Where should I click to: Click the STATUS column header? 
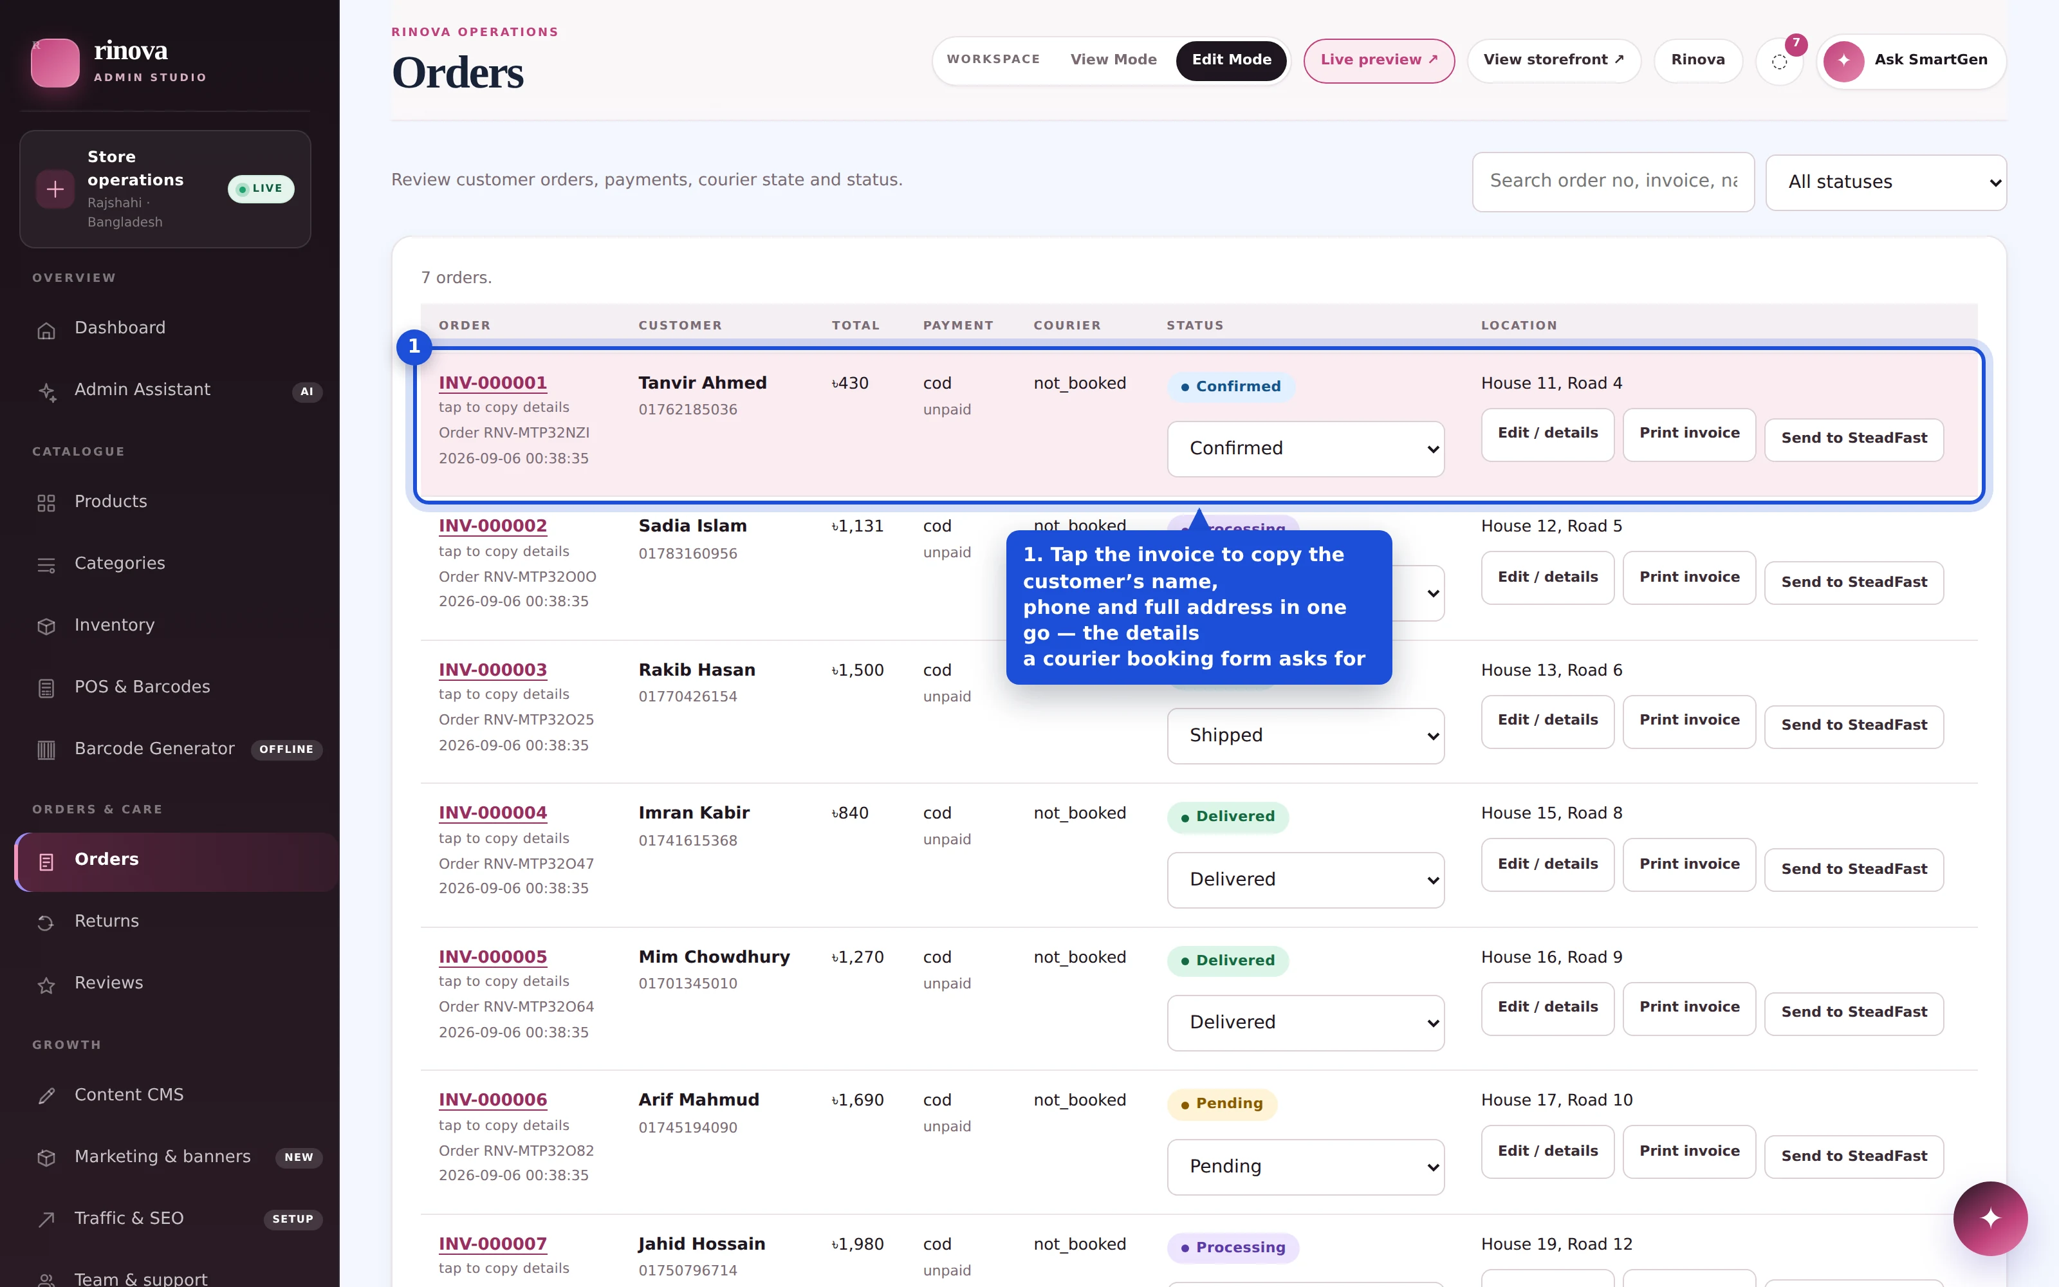(x=1195, y=326)
